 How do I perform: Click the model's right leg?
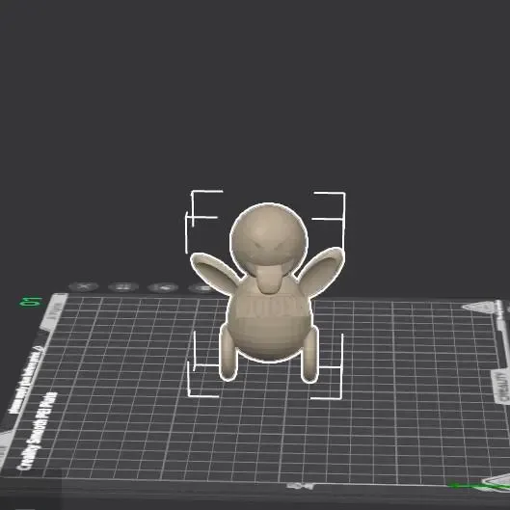click(x=309, y=356)
